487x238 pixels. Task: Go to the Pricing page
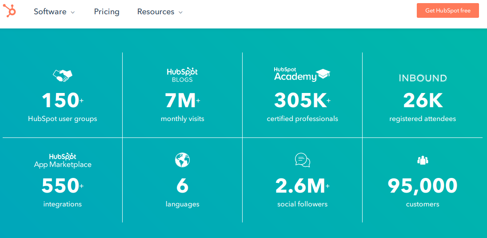tap(107, 12)
